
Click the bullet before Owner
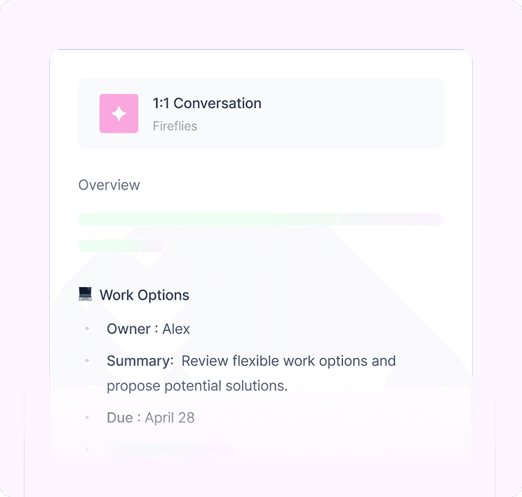(x=87, y=329)
